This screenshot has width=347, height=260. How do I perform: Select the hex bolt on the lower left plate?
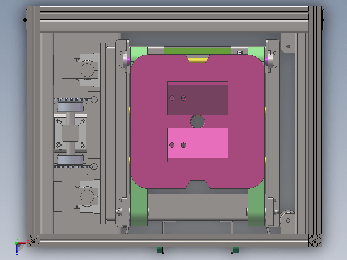[119, 211]
